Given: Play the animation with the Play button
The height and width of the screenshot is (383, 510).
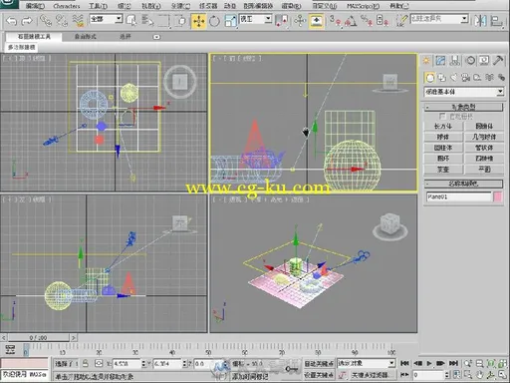Looking at the screenshot, I should point(429,363).
